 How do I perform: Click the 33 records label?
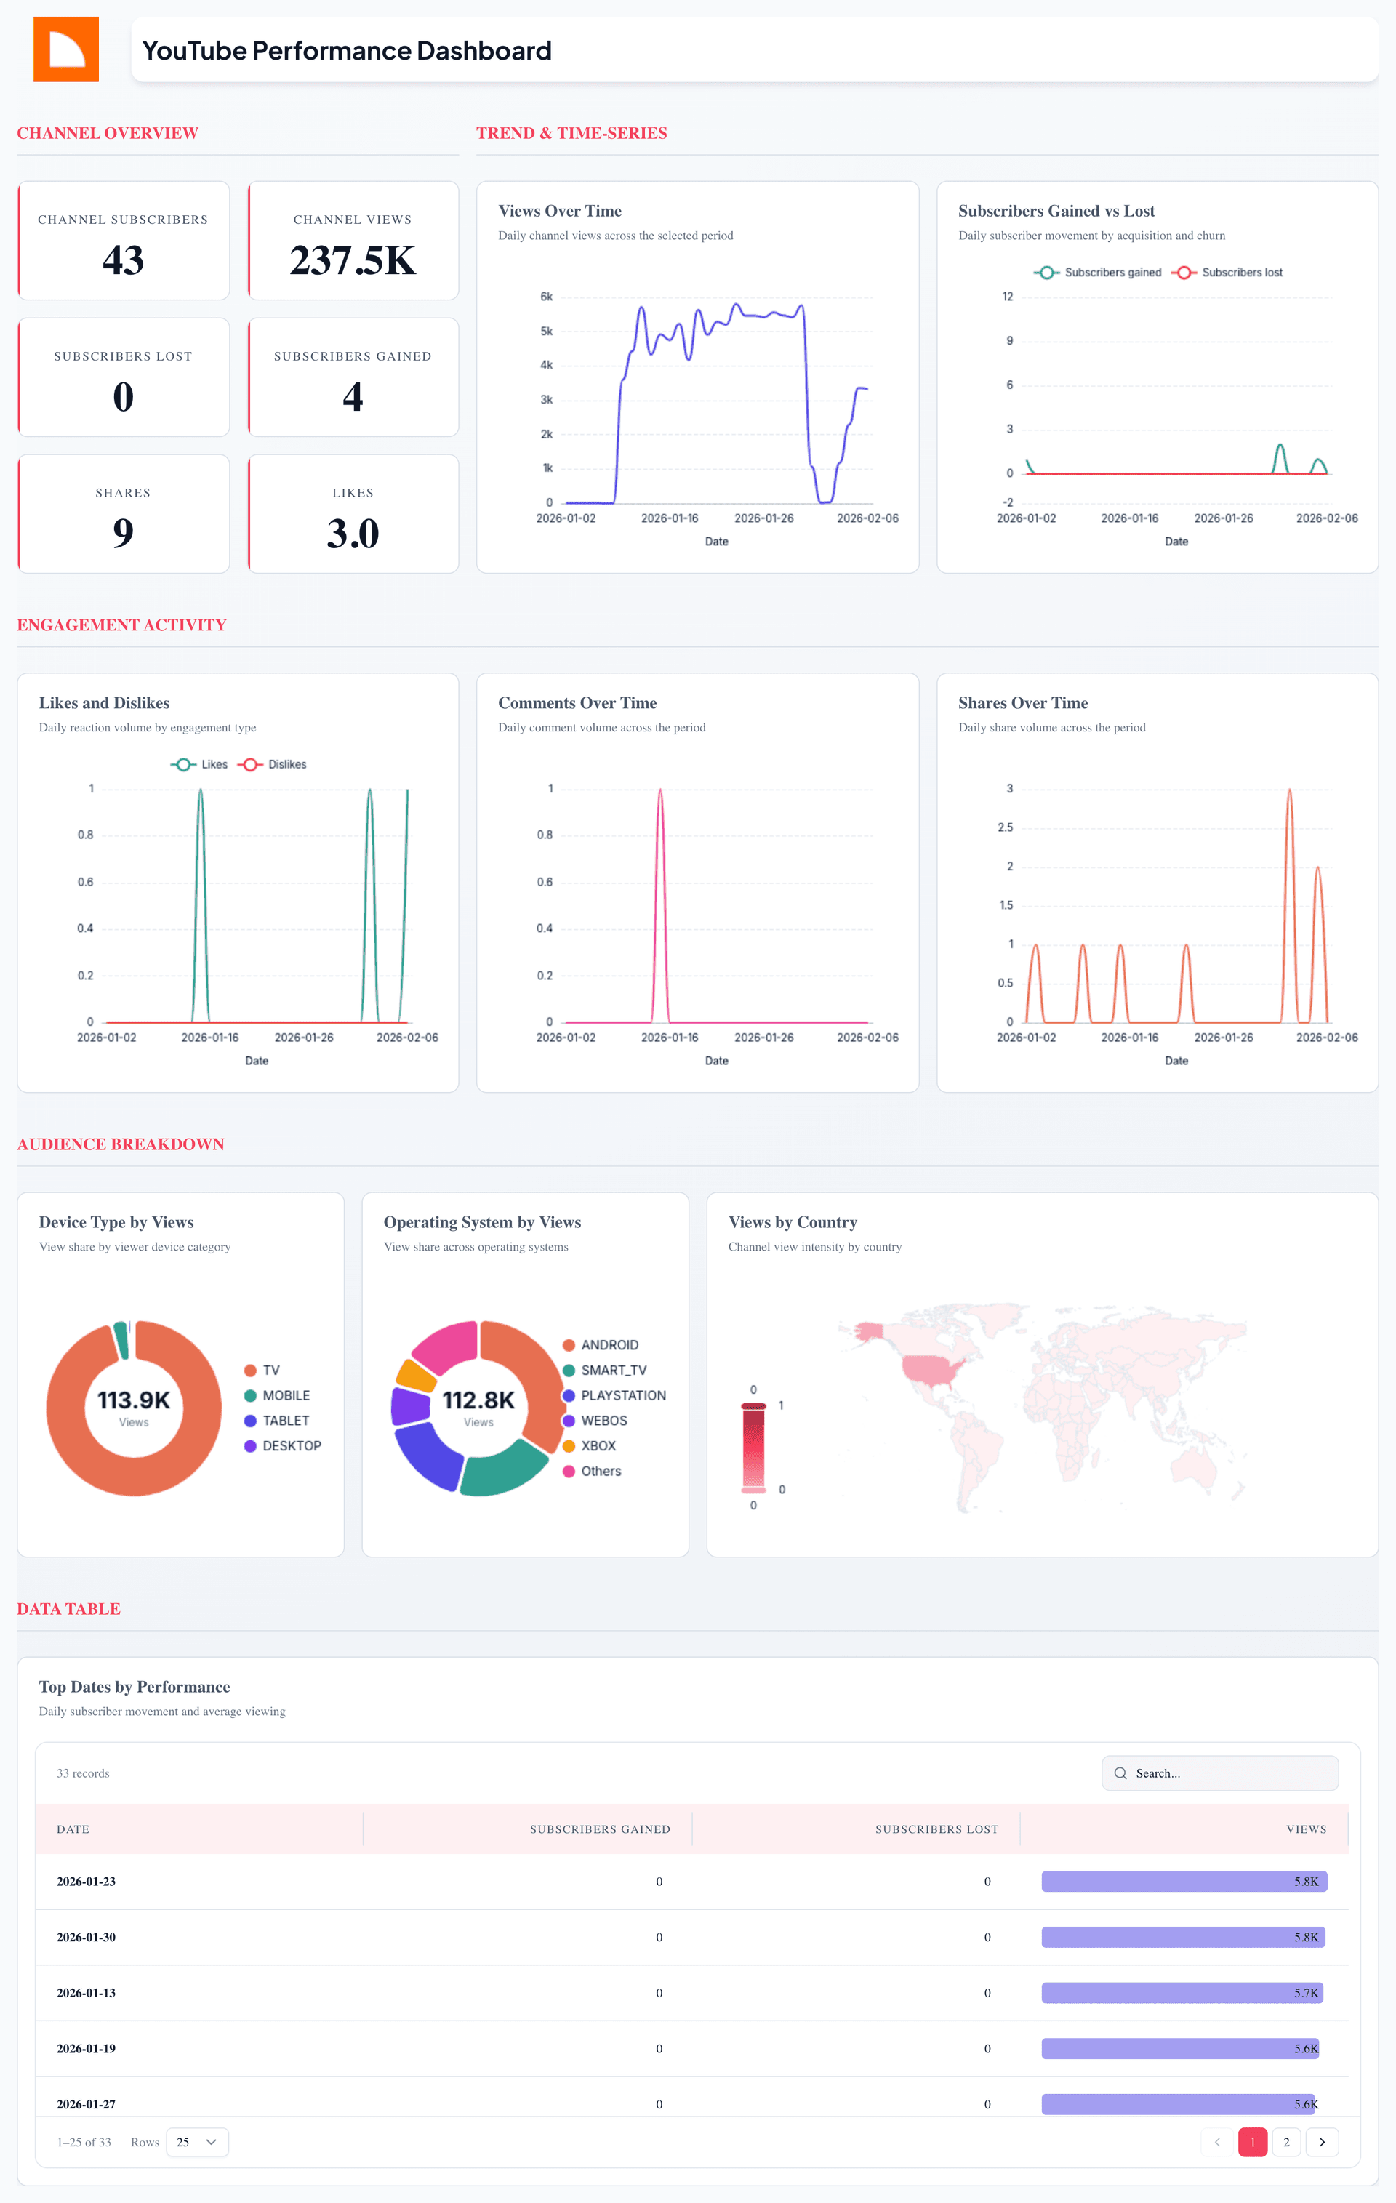tap(83, 1773)
